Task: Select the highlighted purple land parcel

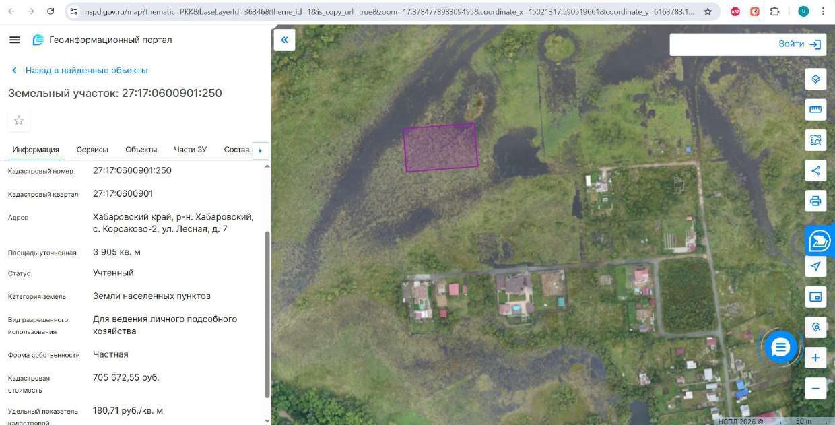Action: (x=440, y=147)
